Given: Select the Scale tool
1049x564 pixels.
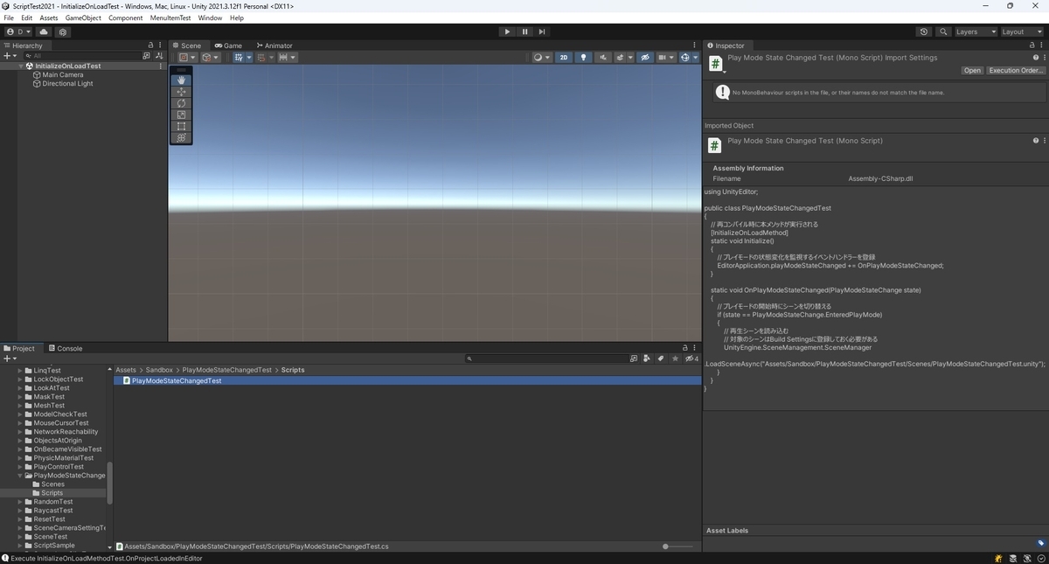Looking at the screenshot, I should tap(181, 115).
